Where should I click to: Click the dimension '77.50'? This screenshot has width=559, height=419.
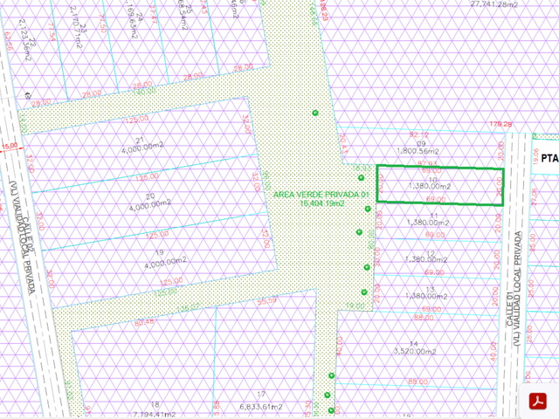pos(103,24)
